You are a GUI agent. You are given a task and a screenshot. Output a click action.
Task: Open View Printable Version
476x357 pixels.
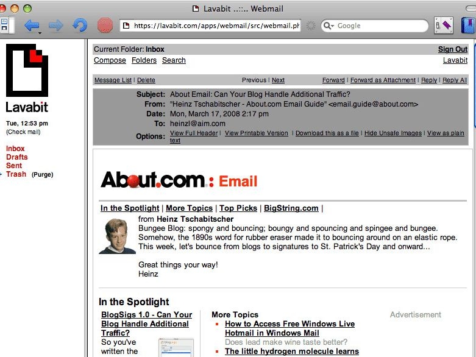pyautogui.click(x=256, y=133)
